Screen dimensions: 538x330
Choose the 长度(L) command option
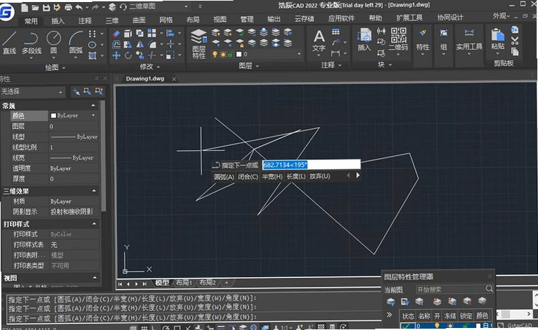coord(296,176)
